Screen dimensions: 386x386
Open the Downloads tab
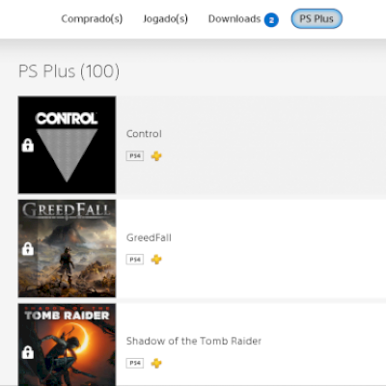(234, 19)
